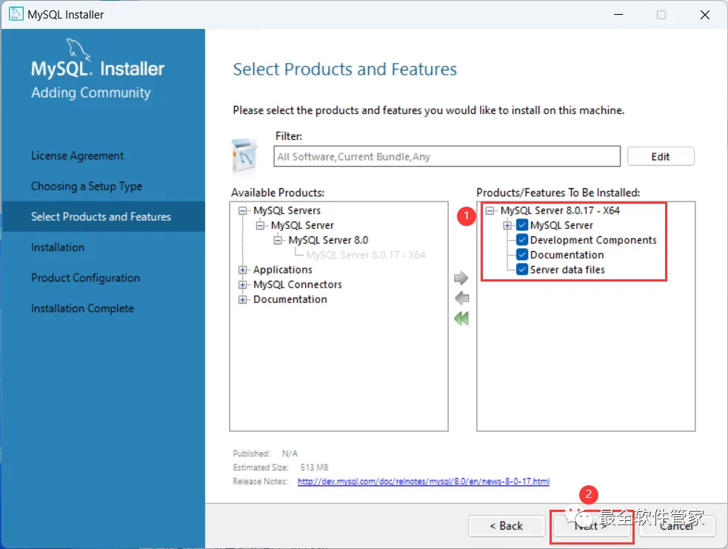
Task: Uncheck the MySQL Server feature checkbox
Action: pyautogui.click(x=522, y=225)
